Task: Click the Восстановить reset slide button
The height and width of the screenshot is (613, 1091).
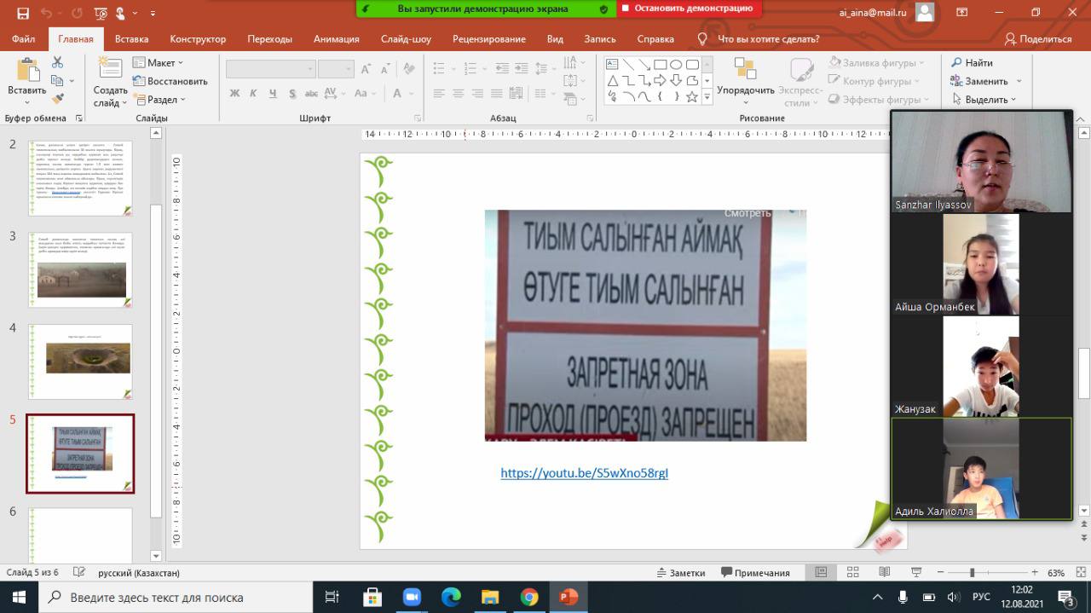Action: tap(170, 81)
